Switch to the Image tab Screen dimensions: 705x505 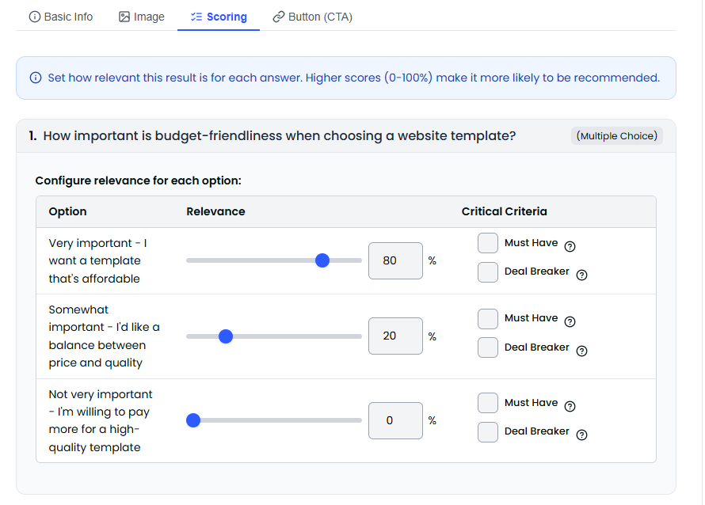pyautogui.click(x=142, y=17)
